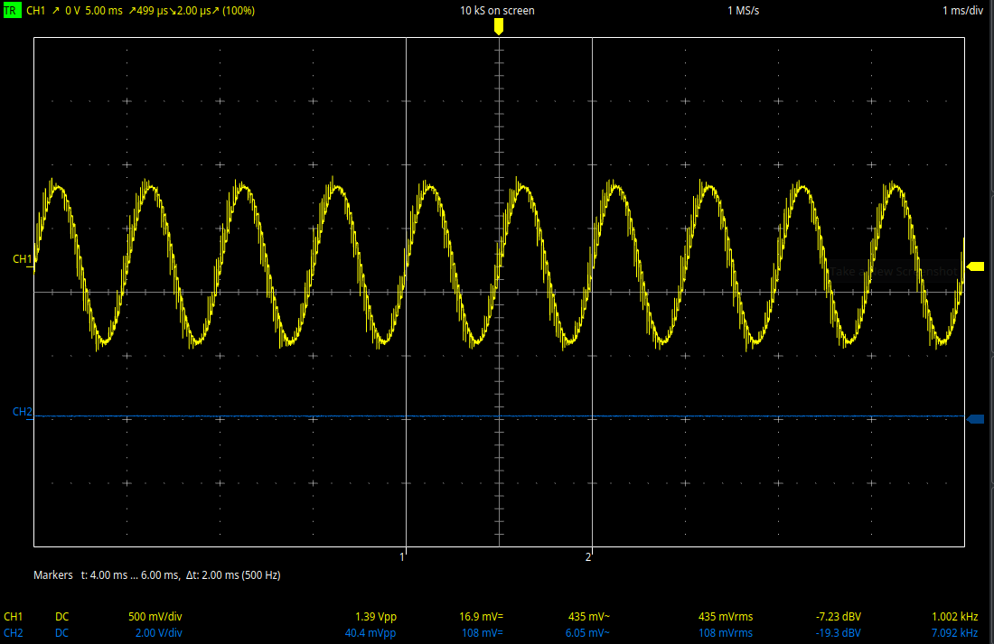Click the CH1 frequency 1.002 kHz

[955, 617]
